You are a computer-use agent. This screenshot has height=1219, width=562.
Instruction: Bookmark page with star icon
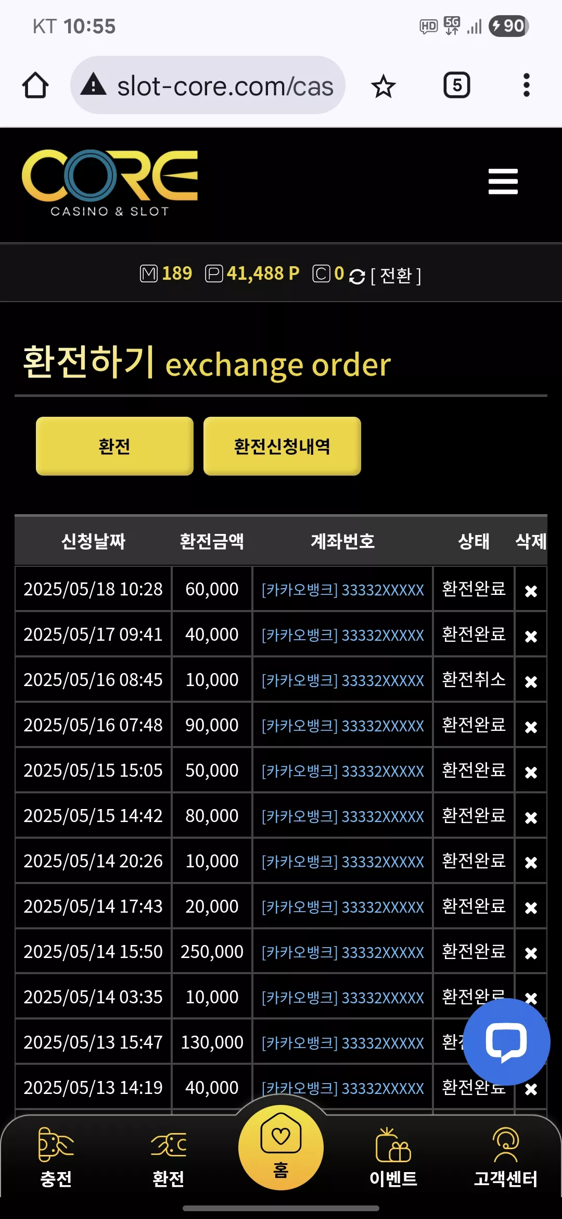pyautogui.click(x=384, y=86)
